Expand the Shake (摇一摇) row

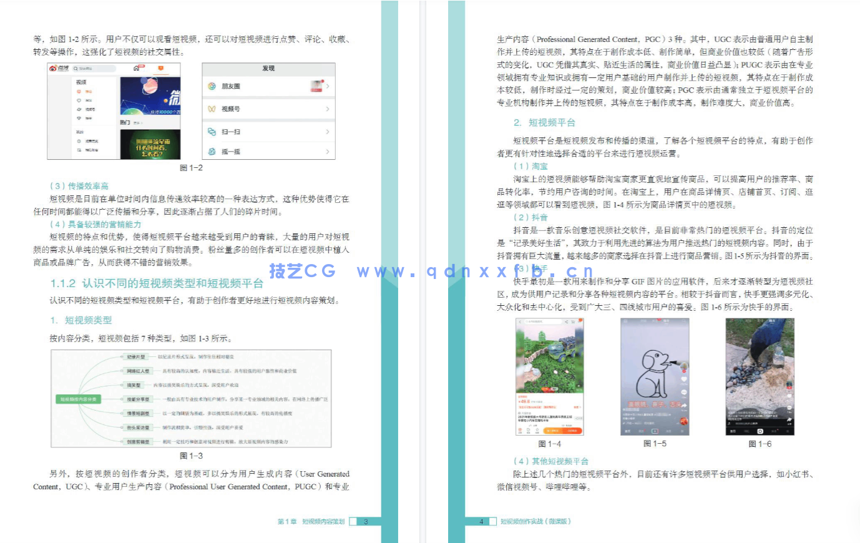[328, 152]
